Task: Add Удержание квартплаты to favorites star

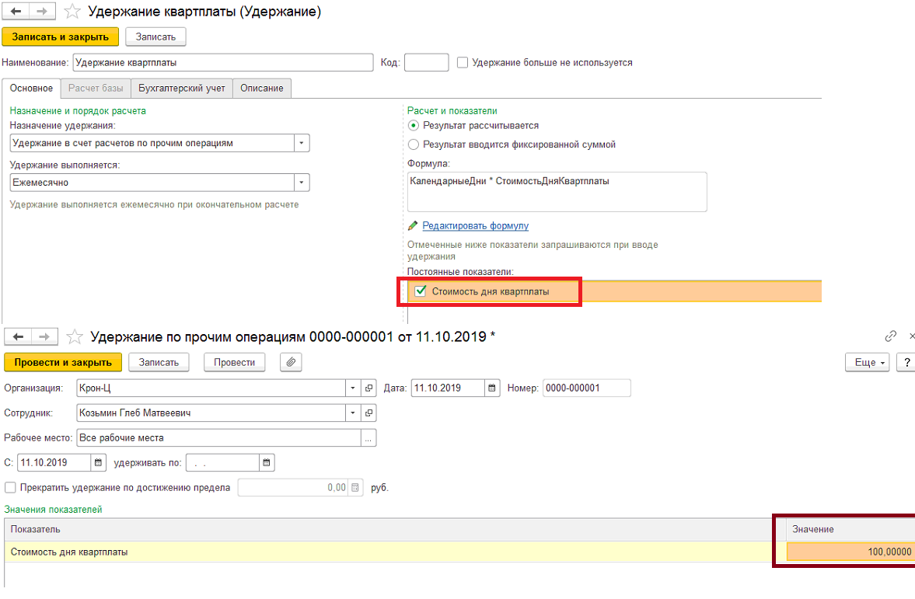Action: [x=72, y=11]
